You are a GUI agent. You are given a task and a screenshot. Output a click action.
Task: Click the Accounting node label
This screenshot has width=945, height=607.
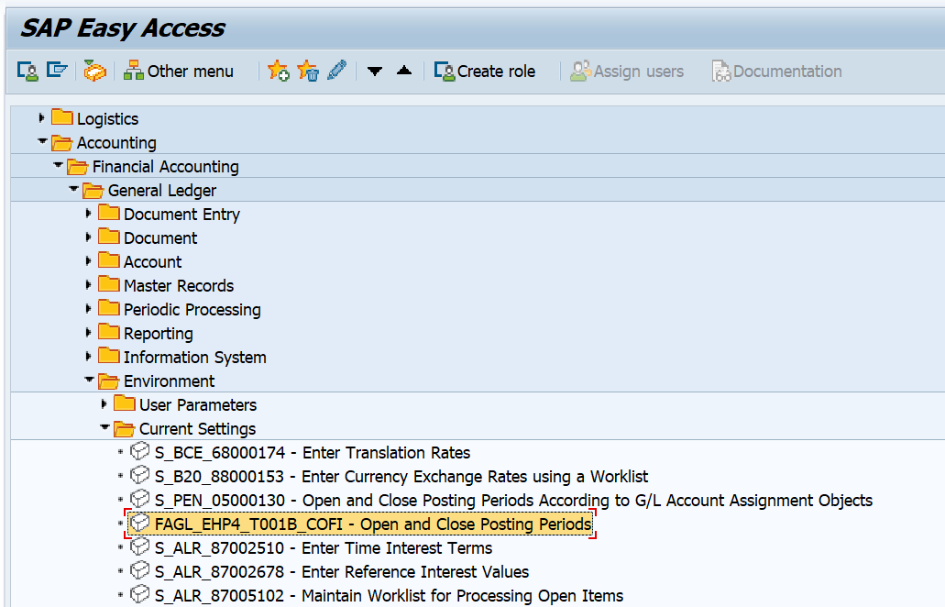(116, 143)
